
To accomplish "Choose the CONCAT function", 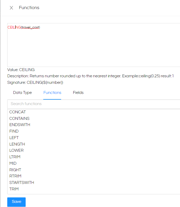I will 18,112.
